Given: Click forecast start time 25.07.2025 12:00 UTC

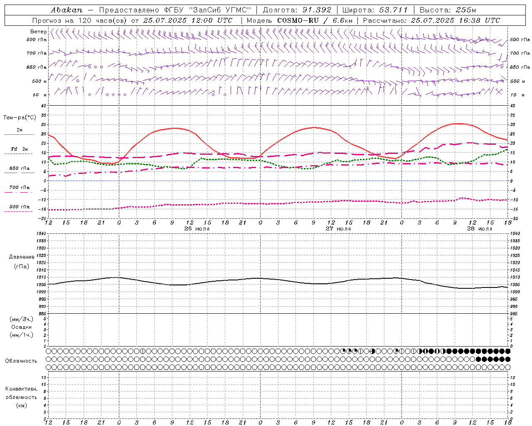Looking at the screenshot, I should pos(187,20).
